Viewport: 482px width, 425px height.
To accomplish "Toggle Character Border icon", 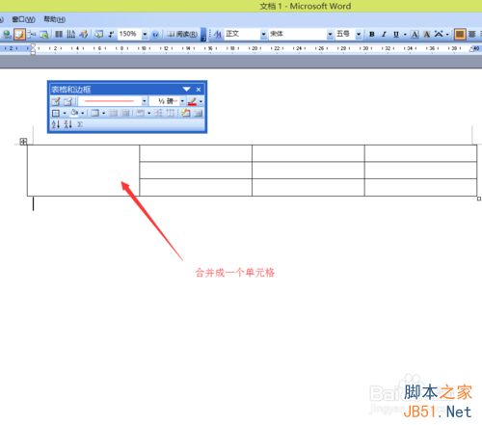I will click(415, 34).
